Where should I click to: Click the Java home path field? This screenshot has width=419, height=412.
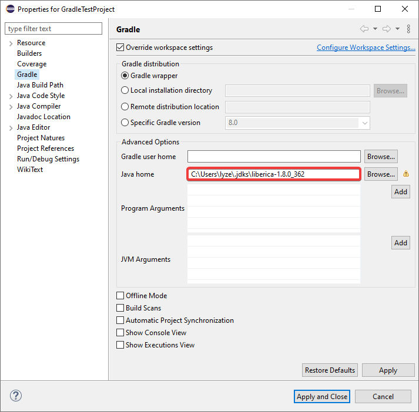[x=274, y=174]
